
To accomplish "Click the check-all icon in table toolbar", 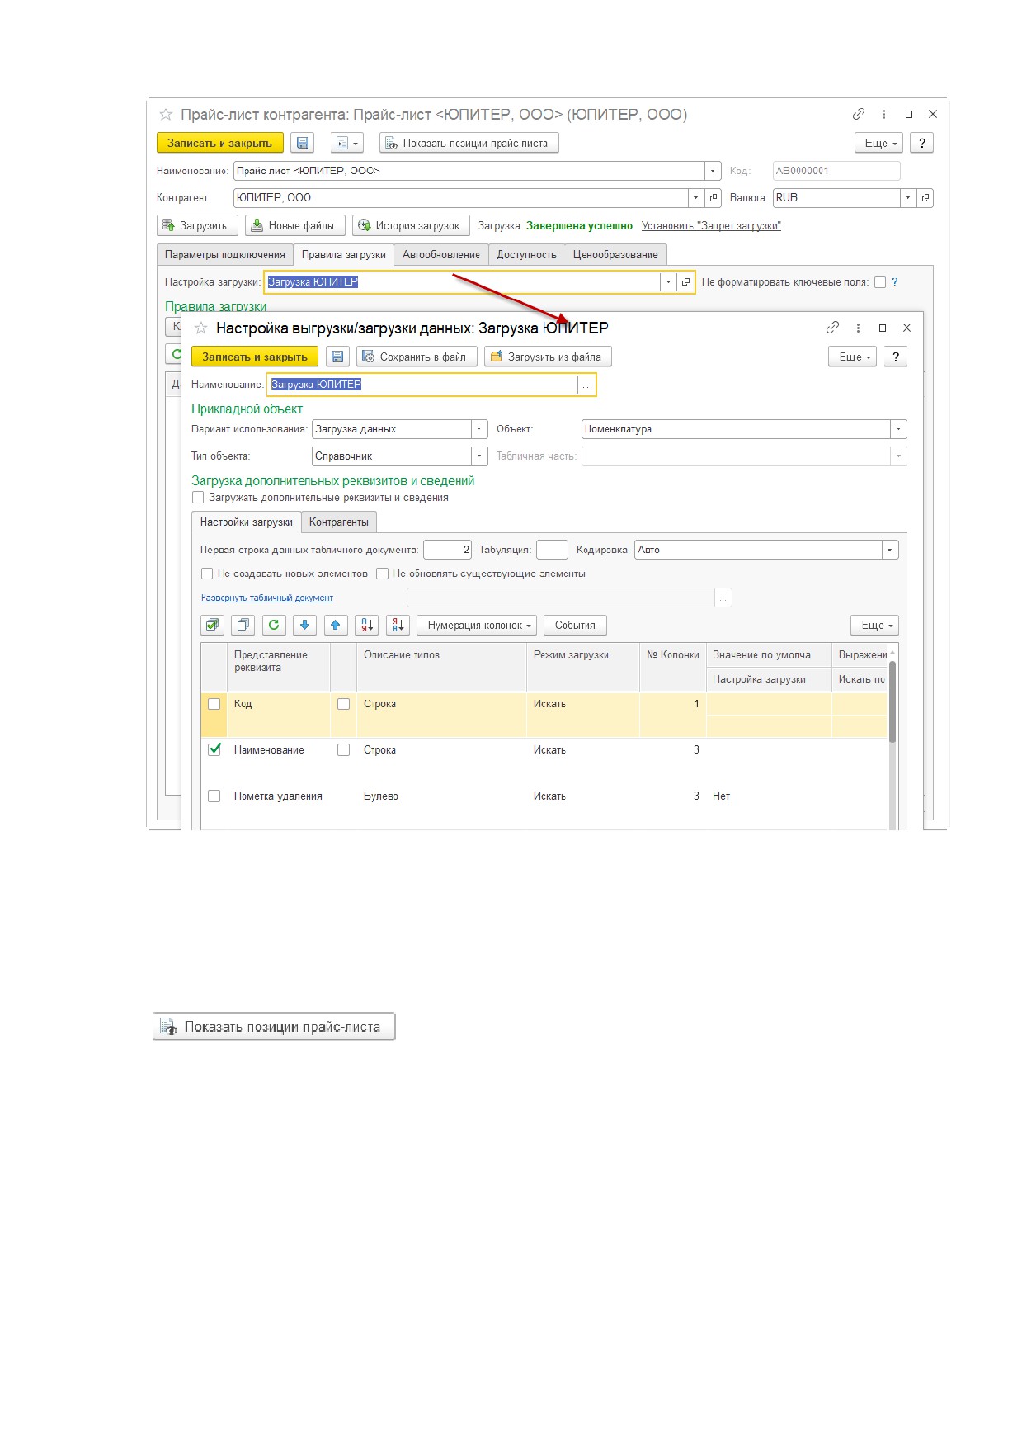I will tap(212, 626).
